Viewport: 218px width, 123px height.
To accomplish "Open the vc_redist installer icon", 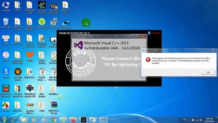I will tap(54, 23).
